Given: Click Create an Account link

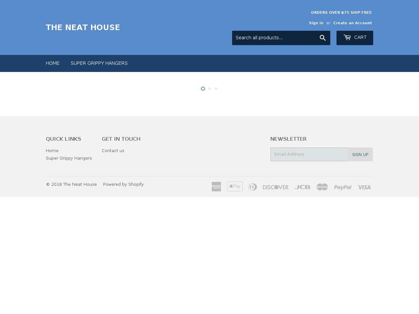Looking at the screenshot, I should coord(353,23).
